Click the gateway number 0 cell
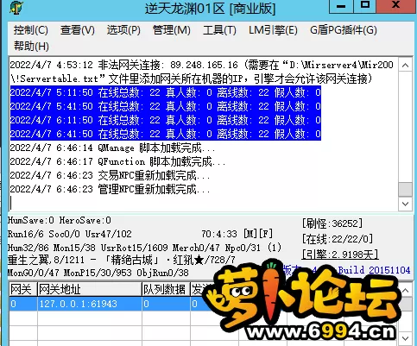This screenshot has width=417, height=346. [x=23, y=304]
